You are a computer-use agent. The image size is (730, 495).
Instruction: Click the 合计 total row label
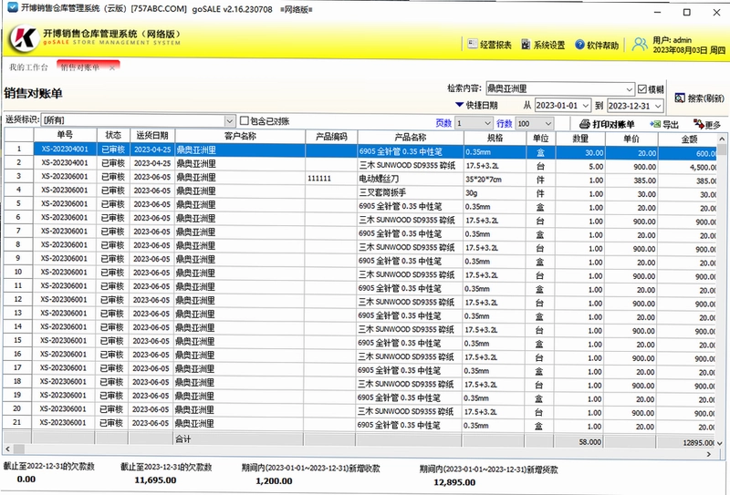tap(183, 438)
